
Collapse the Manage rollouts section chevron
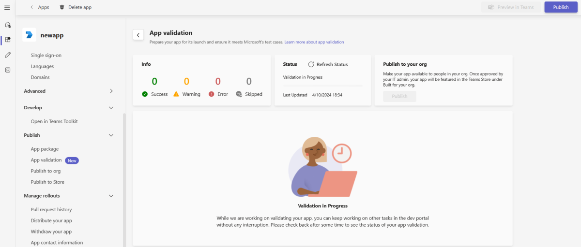111,196
